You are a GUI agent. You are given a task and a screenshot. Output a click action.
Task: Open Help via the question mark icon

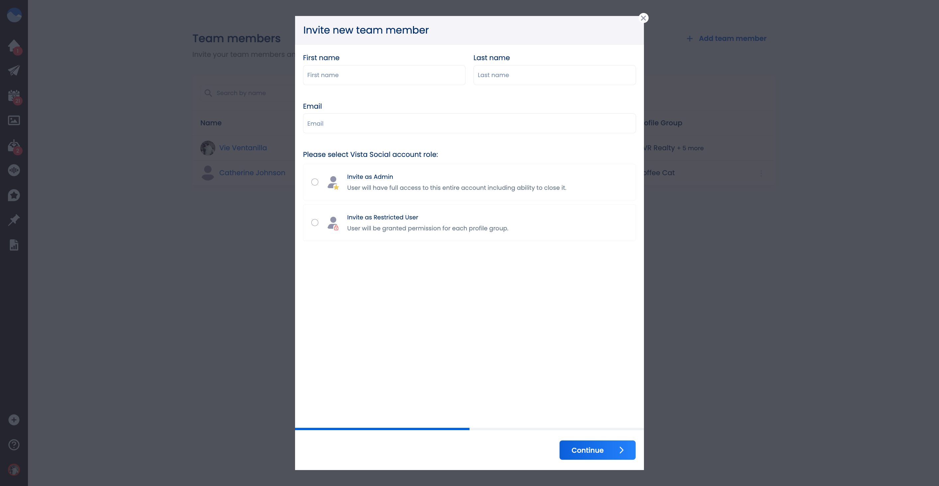click(x=14, y=444)
